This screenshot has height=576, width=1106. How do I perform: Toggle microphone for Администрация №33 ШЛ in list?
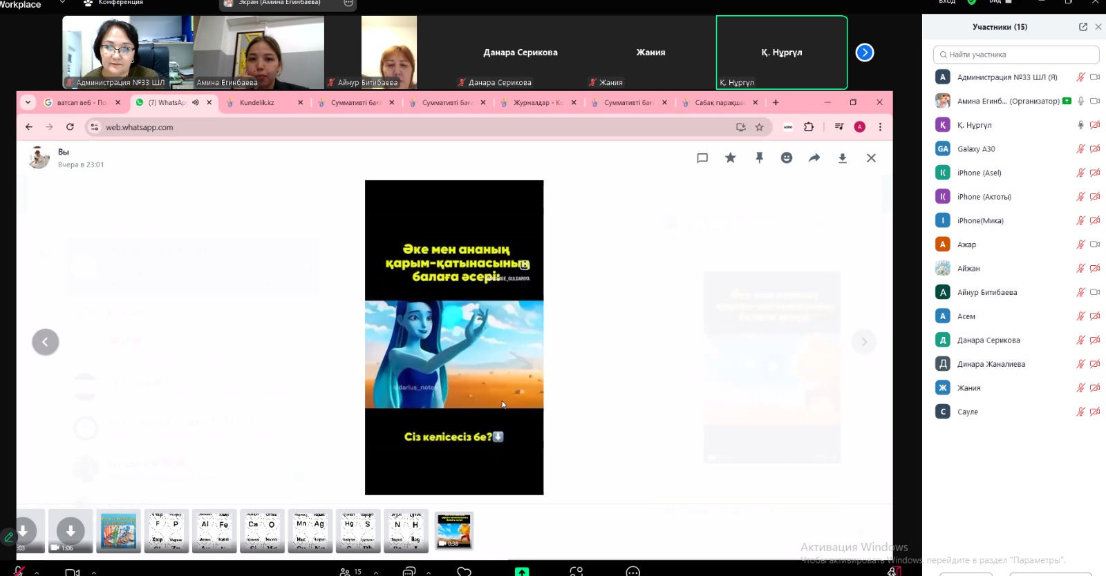1080,77
